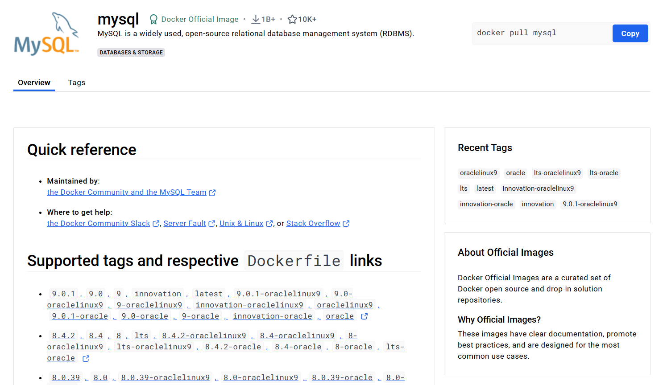This screenshot has width=663, height=385.
Task: Select the oraclelinux9 recent tag
Action: pyautogui.click(x=478, y=173)
